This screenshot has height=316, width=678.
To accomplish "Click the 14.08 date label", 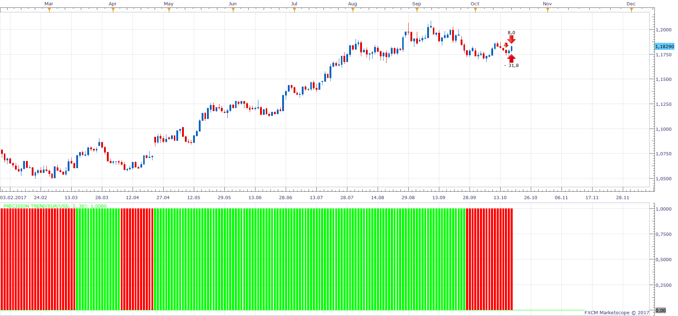I will point(377,197).
